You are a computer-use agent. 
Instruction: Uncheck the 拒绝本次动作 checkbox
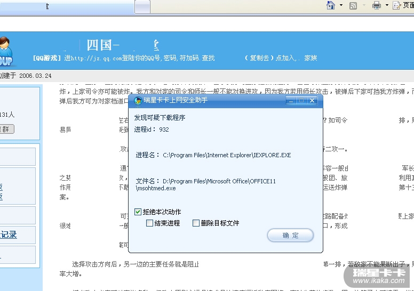pyautogui.click(x=138, y=212)
